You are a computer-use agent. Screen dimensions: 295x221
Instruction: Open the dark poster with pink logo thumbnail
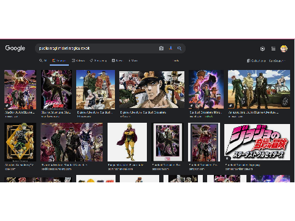[x=57, y=90]
